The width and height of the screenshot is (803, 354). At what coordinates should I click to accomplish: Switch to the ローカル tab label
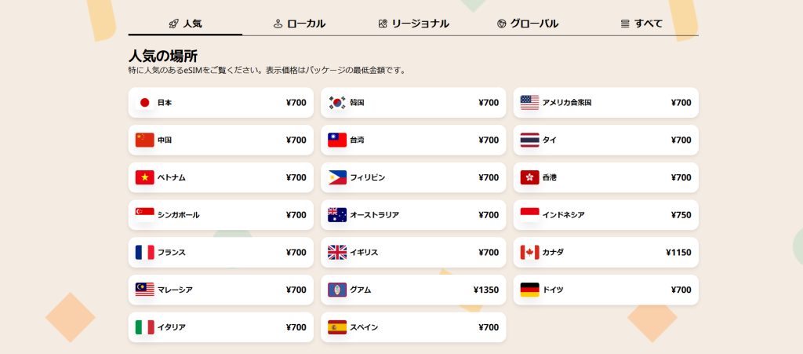pyautogui.click(x=307, y=24)
